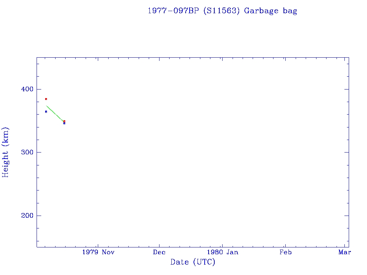
Task: Click the Date (UTC) x-axis label
Action: (193, 262)
